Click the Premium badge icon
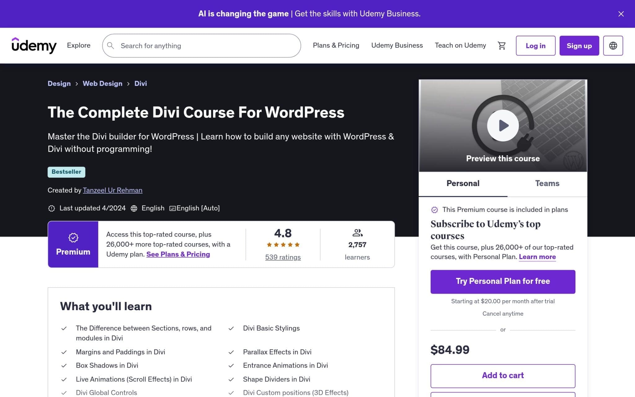 [73, 237]
